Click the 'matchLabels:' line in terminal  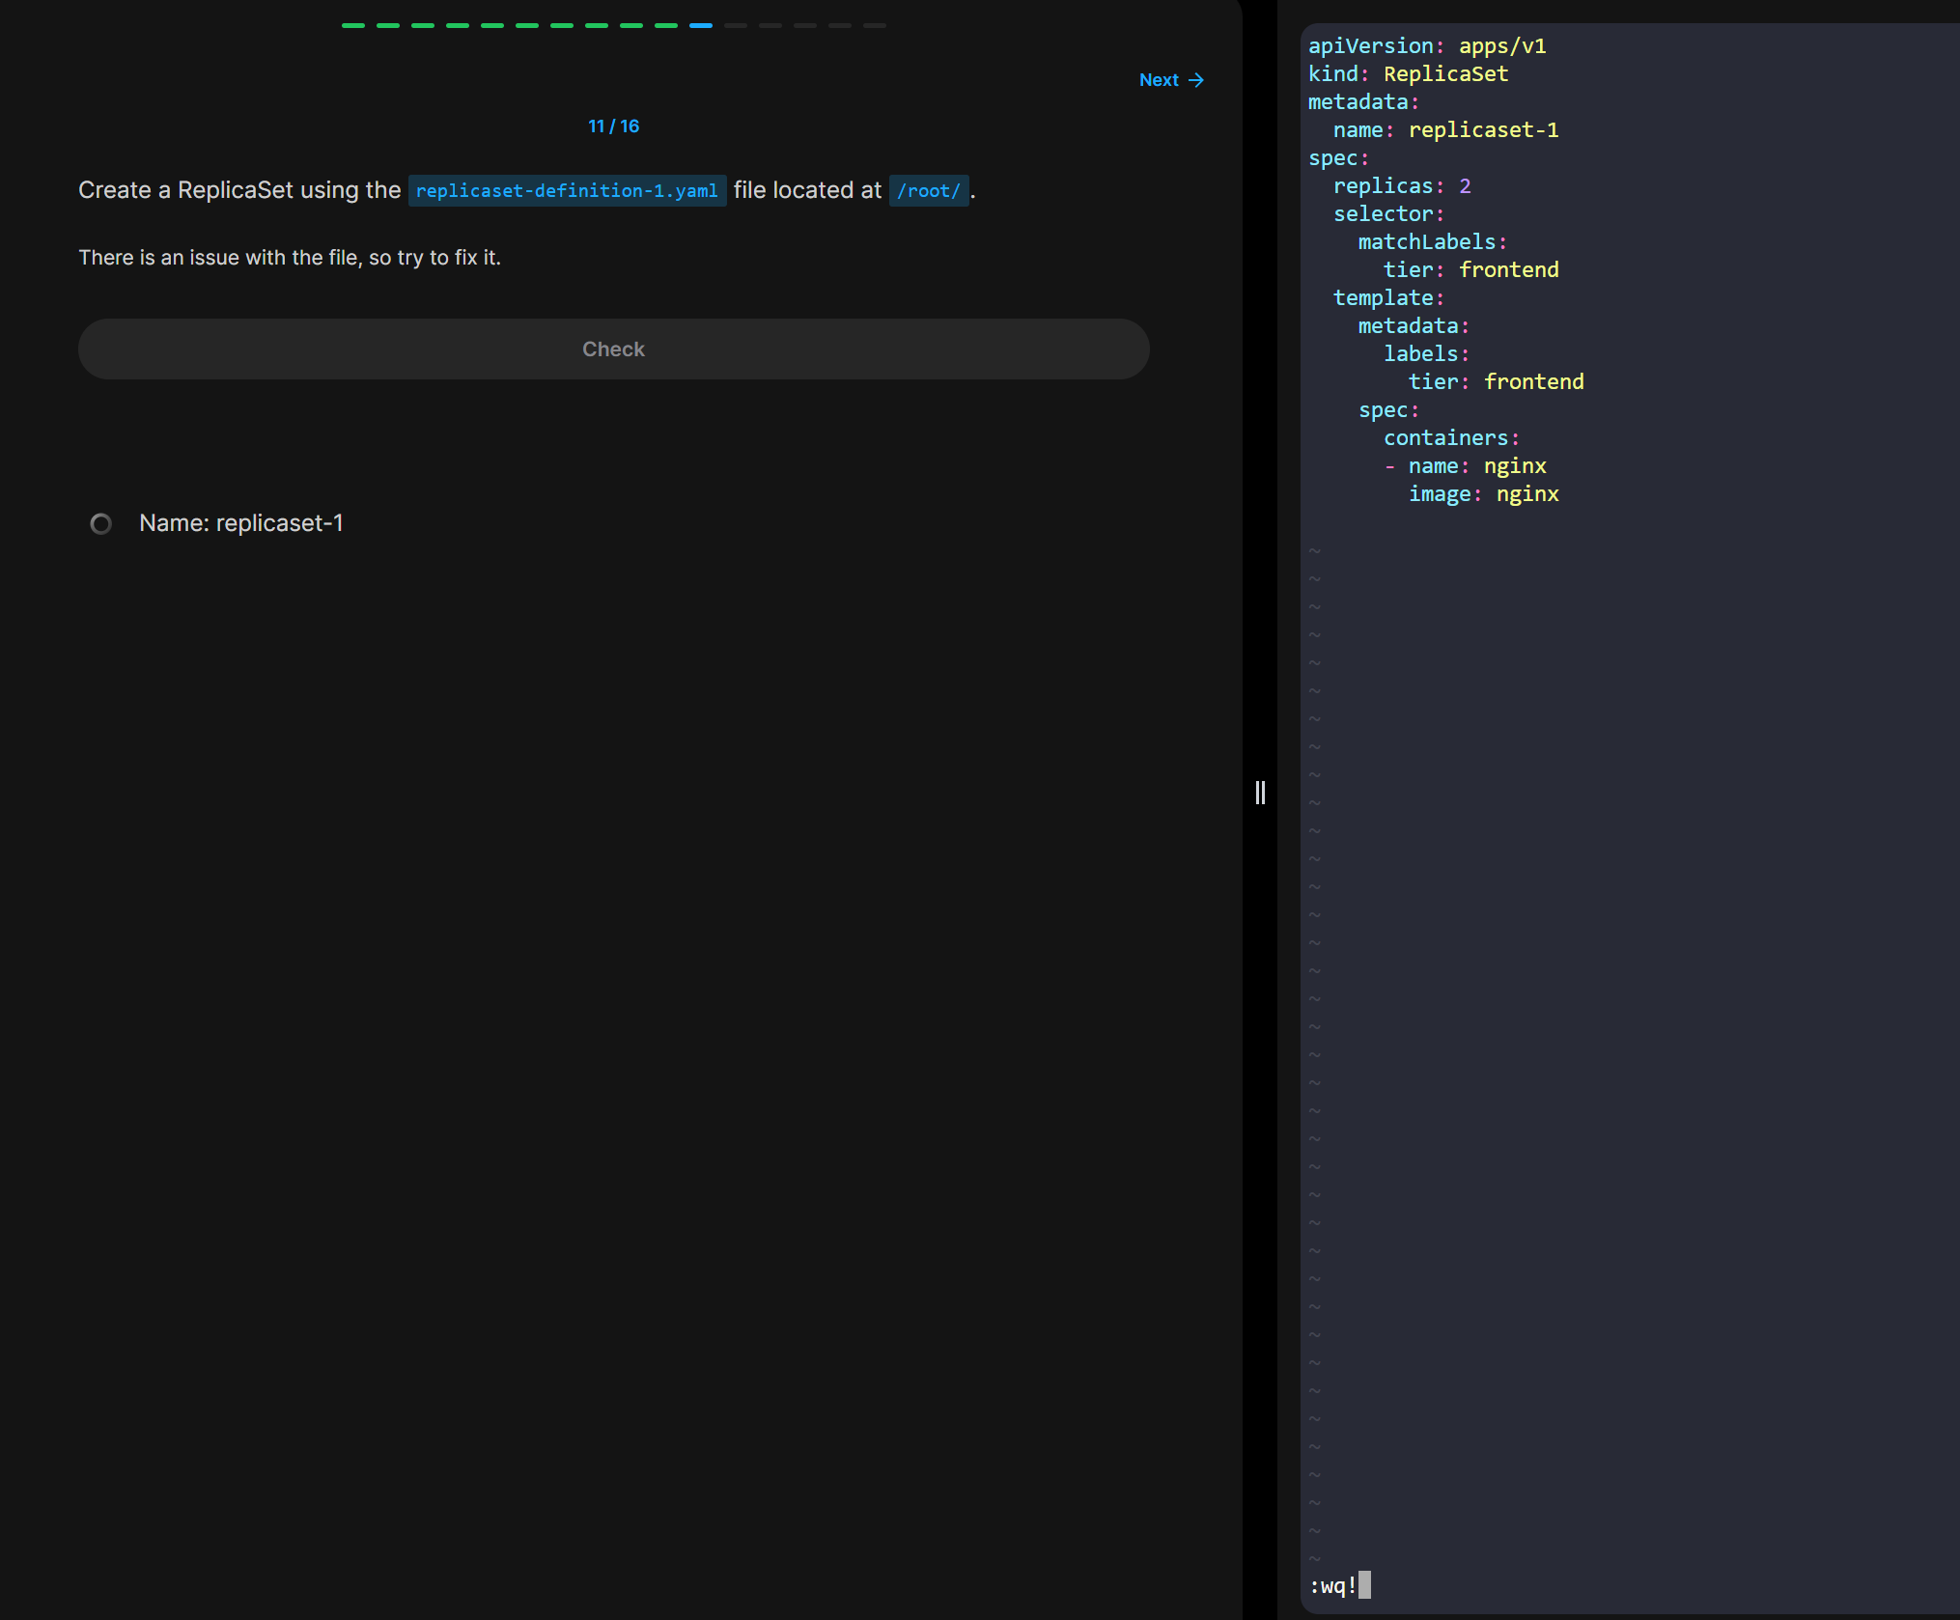tap(1432, 242)
